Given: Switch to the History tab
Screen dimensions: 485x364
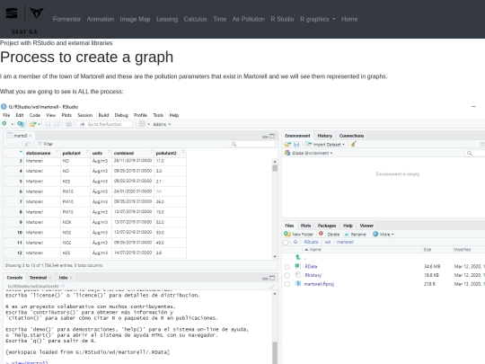Looking at the screenshot, I should (x=325, y=136).
